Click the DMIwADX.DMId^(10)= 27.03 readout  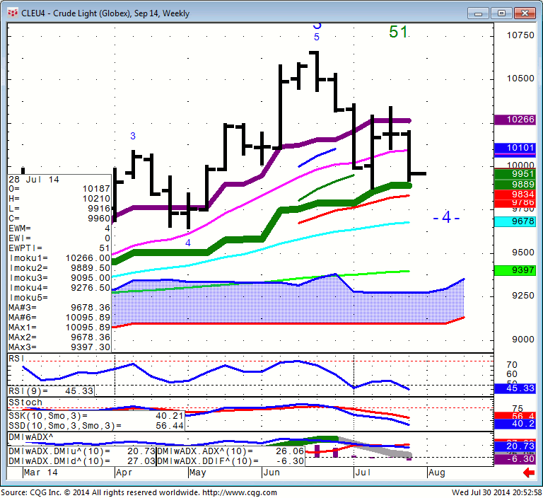coord(82,461)
